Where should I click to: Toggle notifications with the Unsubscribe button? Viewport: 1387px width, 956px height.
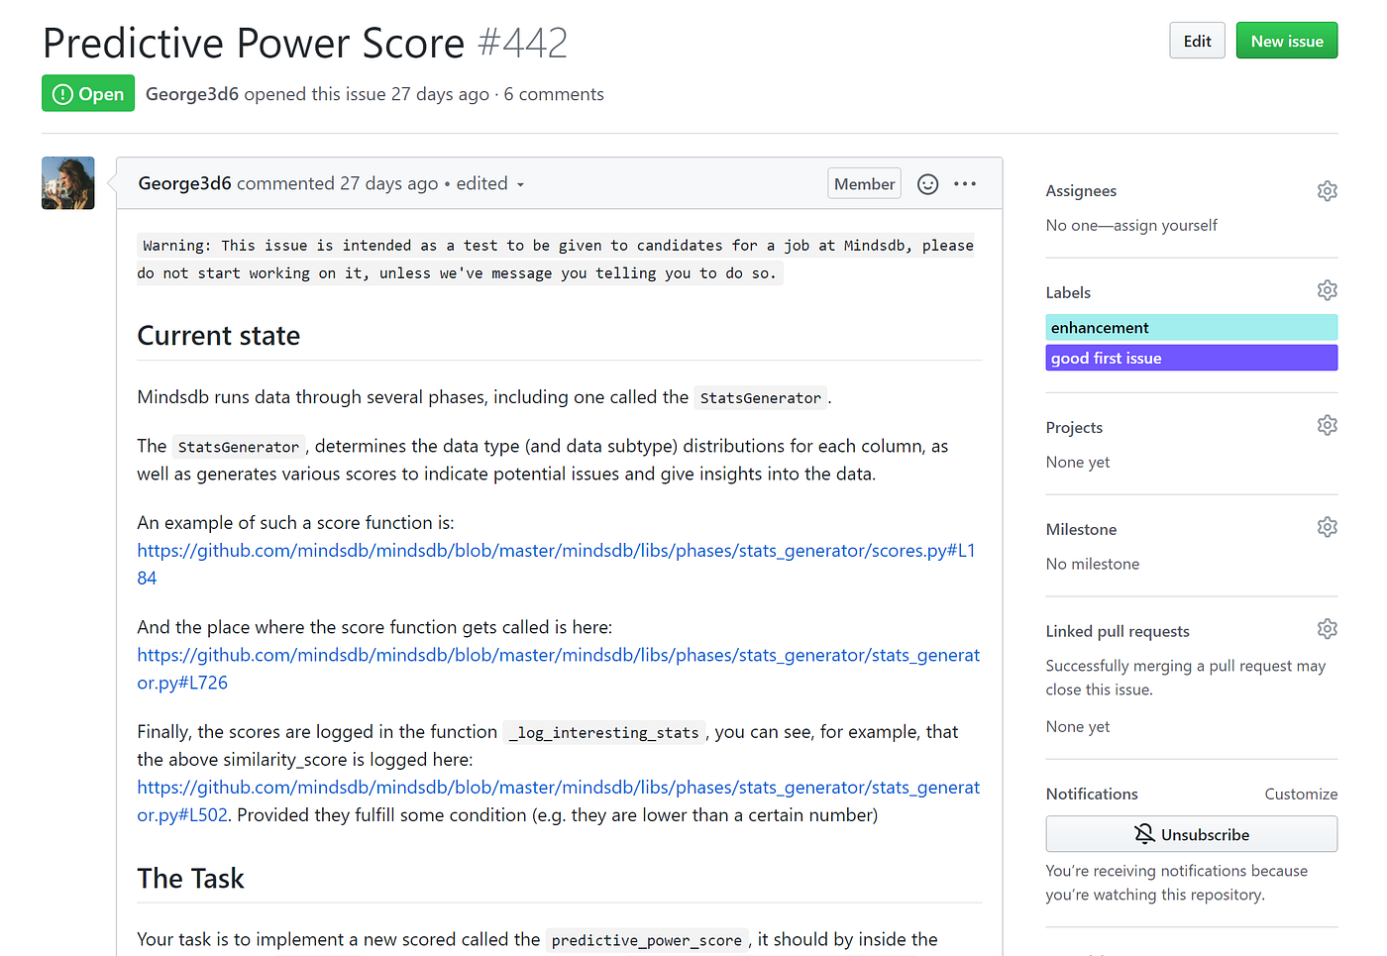[x=1191, y=833]
